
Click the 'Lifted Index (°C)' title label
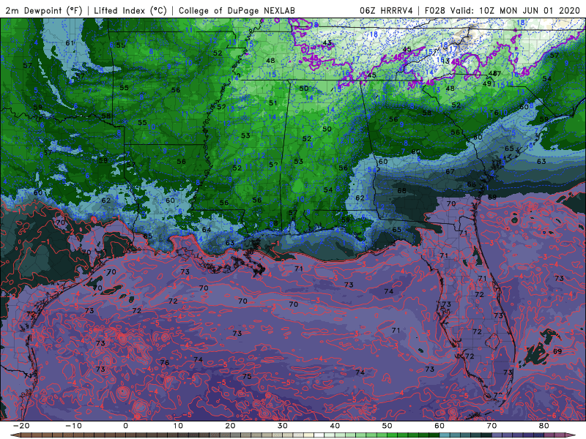tap(130, 10)
